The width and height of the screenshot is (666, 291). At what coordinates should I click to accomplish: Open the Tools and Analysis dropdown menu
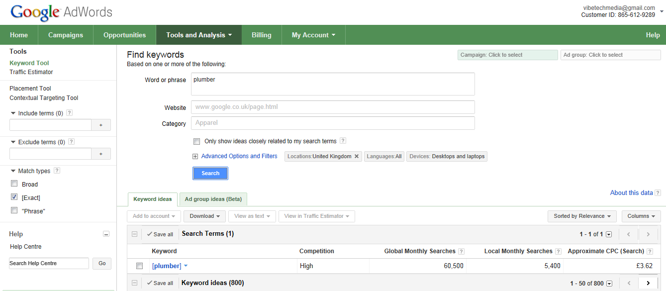199,35
